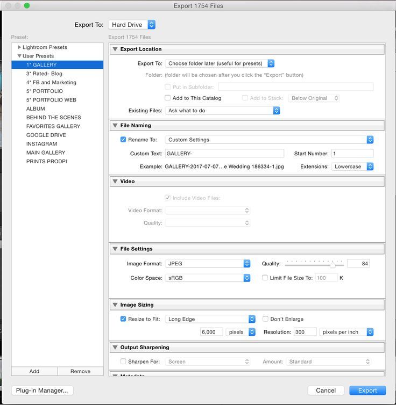
Task: Enable Limit File Size To checkbox
Action: (265, 278)
